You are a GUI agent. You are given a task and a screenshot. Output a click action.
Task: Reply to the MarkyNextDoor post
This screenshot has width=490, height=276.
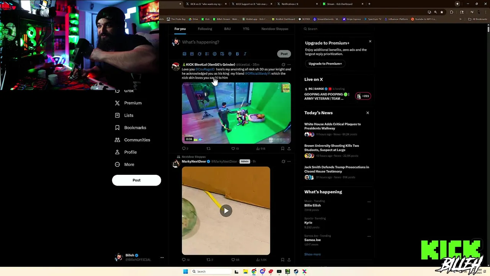coord(184,260)
